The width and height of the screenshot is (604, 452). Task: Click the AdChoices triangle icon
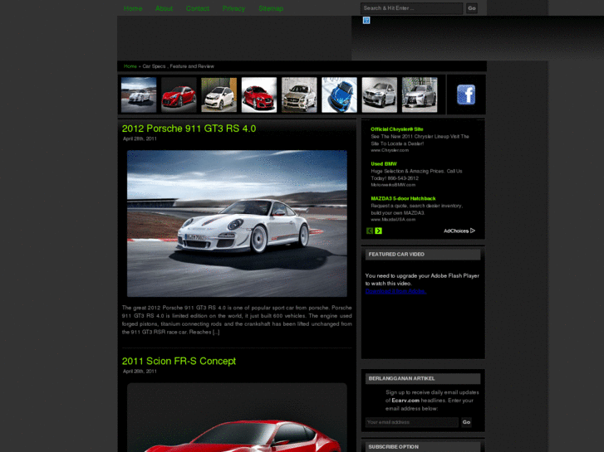(473, 231)
